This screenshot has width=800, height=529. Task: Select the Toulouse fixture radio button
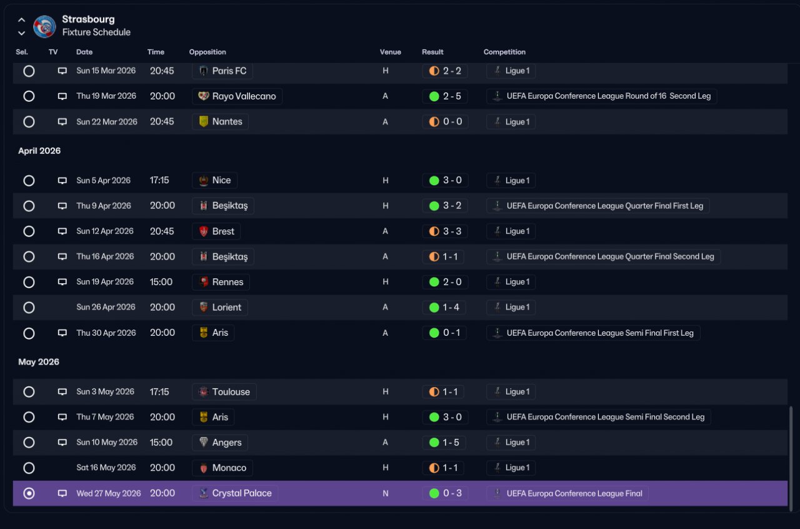point(29,392)
